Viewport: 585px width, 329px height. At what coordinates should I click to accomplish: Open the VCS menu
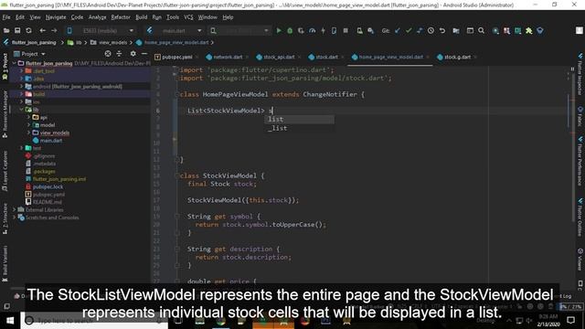coord(188,17)
